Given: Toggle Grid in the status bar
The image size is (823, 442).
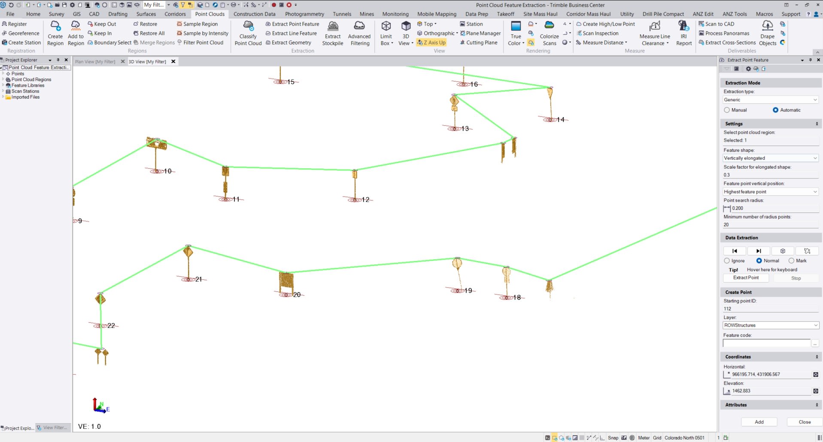Looking at the screenshot, I should tap(657, 438).
